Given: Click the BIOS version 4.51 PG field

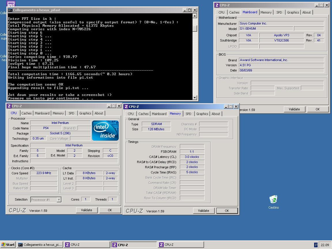Looking at the screenshot, I should tap(281, 65).
